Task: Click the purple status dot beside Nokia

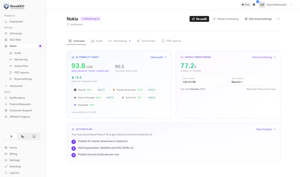Action: coord(40,46)
